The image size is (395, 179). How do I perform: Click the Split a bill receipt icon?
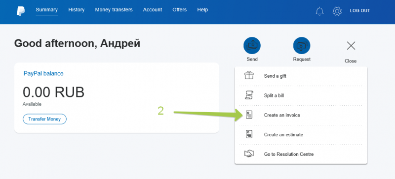point(249,95)
